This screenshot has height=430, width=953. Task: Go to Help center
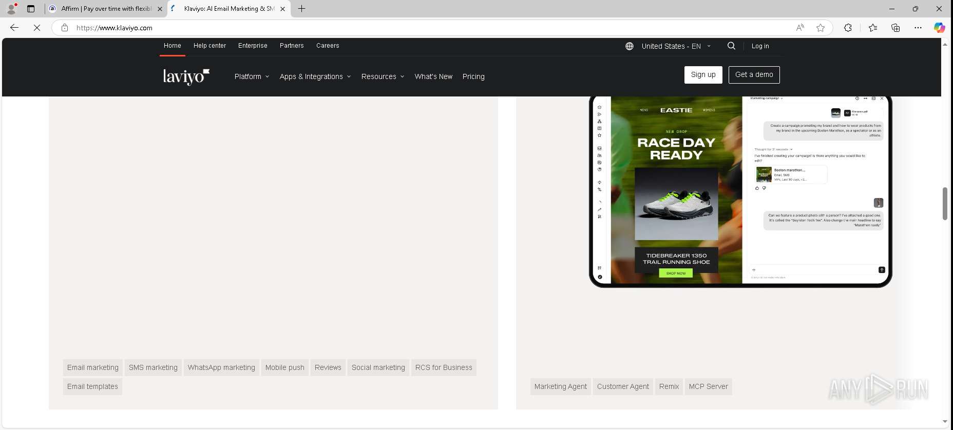coord(209,46)
